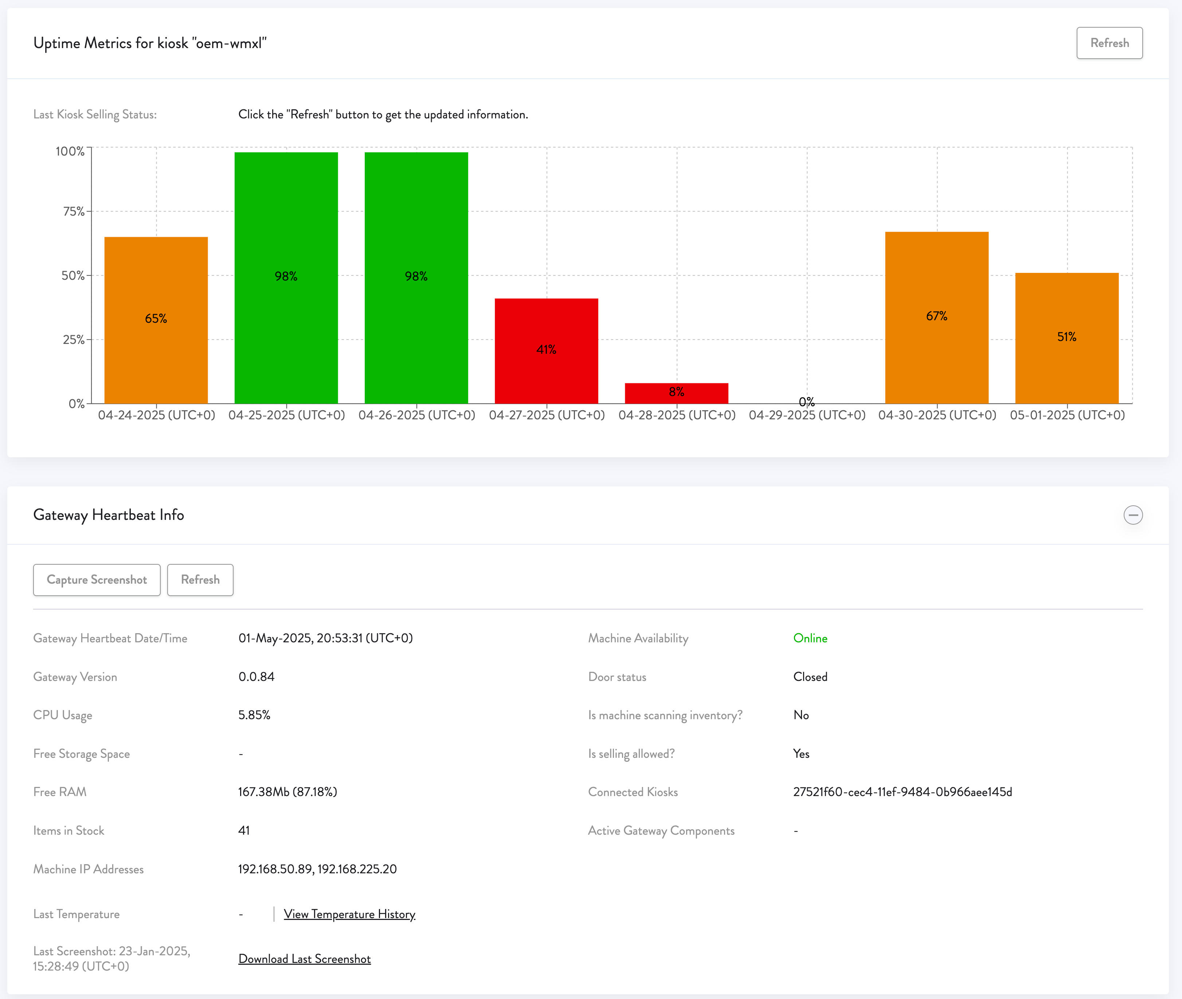
Task: Click the Items in Stock value 41
Action: tap(244, 830)
